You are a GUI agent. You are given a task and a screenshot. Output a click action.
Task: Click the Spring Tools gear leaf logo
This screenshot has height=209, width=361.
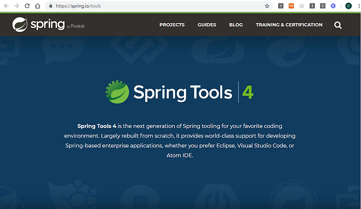coord(117,92)
